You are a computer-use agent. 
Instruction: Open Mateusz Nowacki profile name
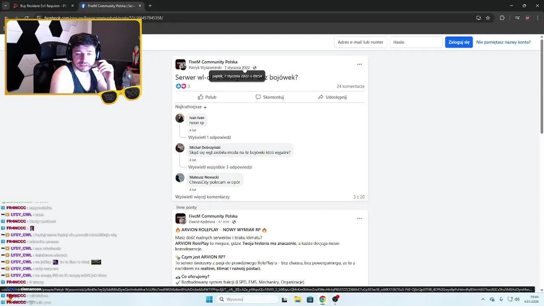coord(204,177)
